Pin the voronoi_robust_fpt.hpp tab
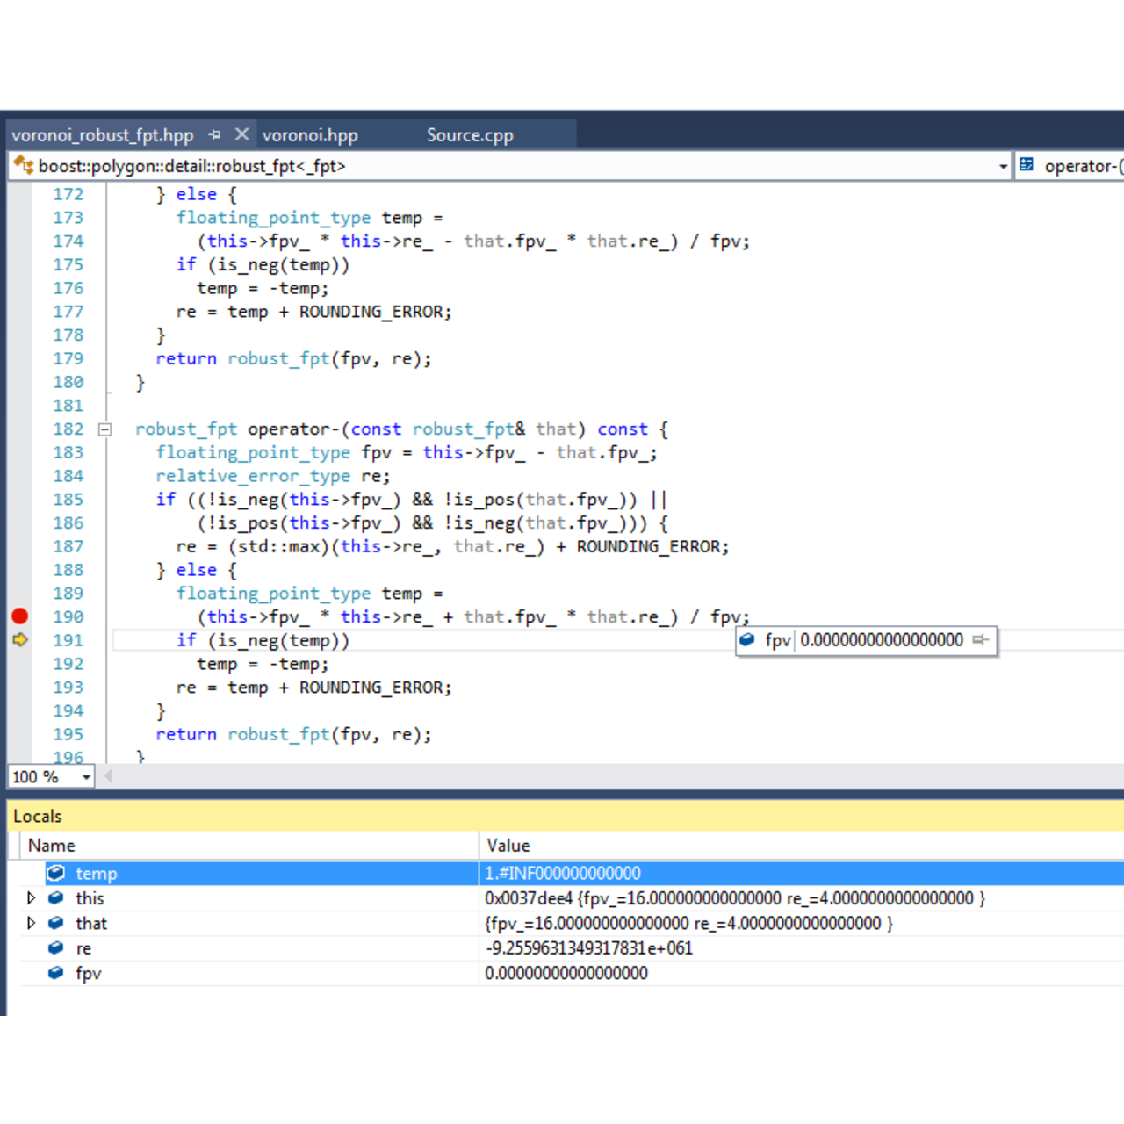Screen dimensions: 1124x1124 click(x=215, y=135)
